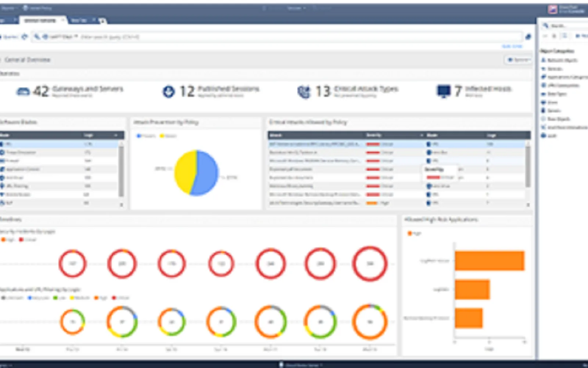Screen dimensions: 588x368
Task: Click the Critical Attack Types shield icon
Action: pos(304,92)
